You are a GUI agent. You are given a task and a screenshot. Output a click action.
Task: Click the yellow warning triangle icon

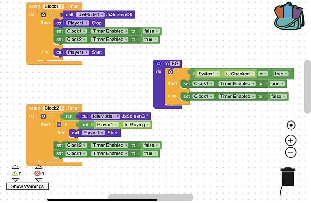click(x=14, y=174)
